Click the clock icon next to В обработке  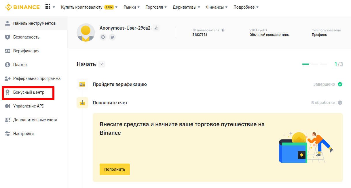pos(340,103)
